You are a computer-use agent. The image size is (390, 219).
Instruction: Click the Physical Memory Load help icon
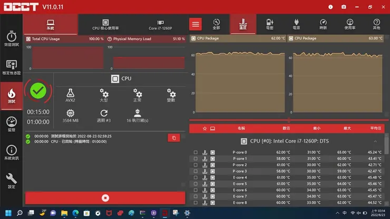click(x=110, y=39)
